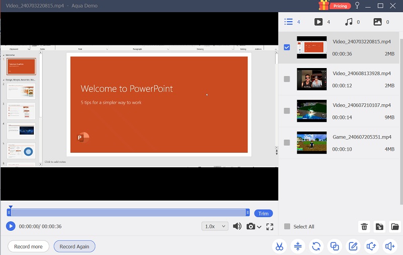
Task: Open the volume boost tool
Action: coord(389,246)
